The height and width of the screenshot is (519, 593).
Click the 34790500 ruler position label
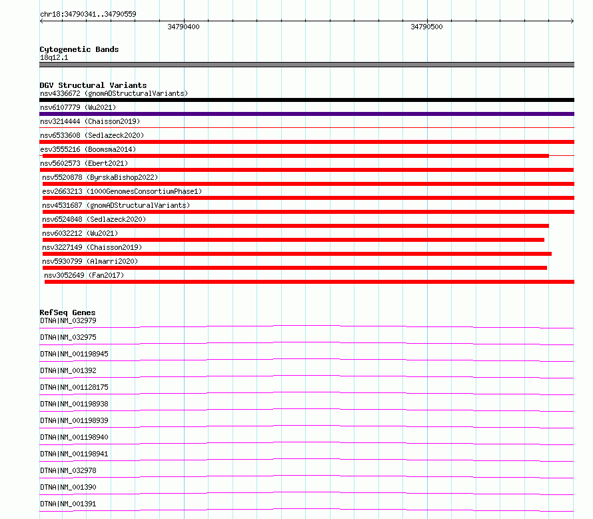click(426, 27)
